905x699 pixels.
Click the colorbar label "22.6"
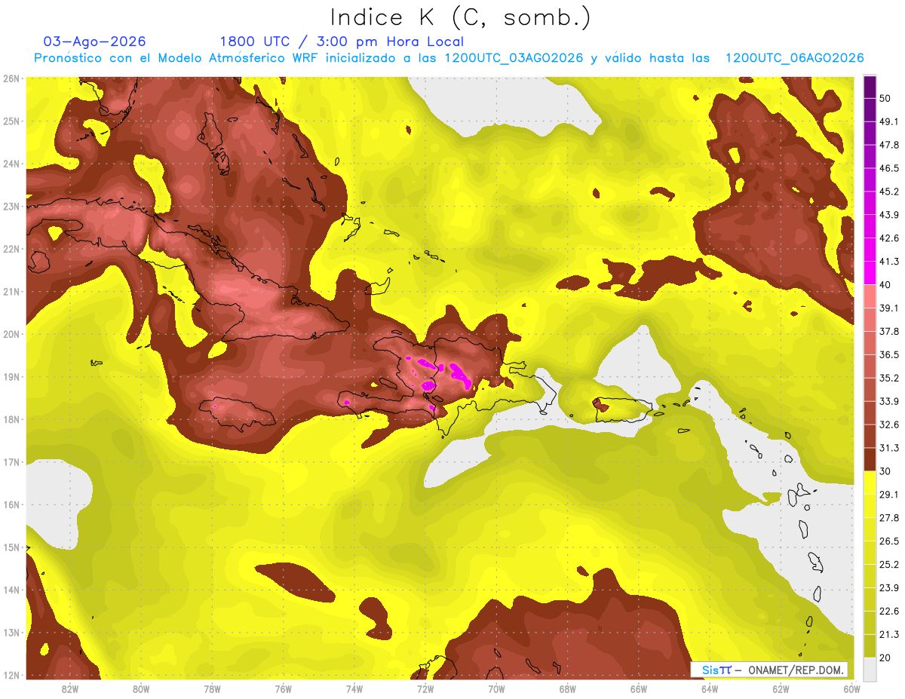click(x=889, y=612)
